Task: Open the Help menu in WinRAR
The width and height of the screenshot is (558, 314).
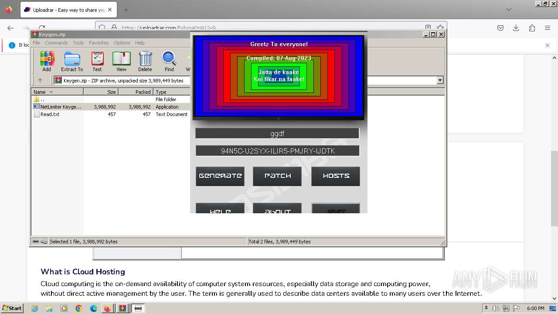Action: coord(139,43)
